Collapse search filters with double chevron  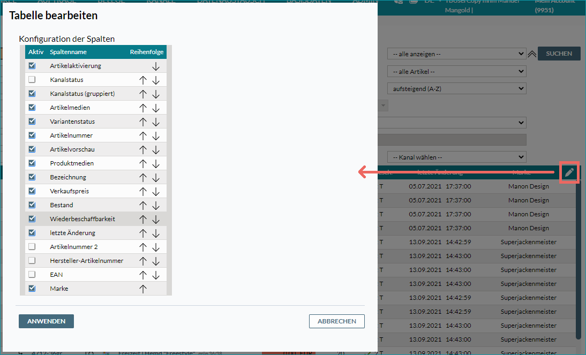pyautogui.click(x=532, y=54)
